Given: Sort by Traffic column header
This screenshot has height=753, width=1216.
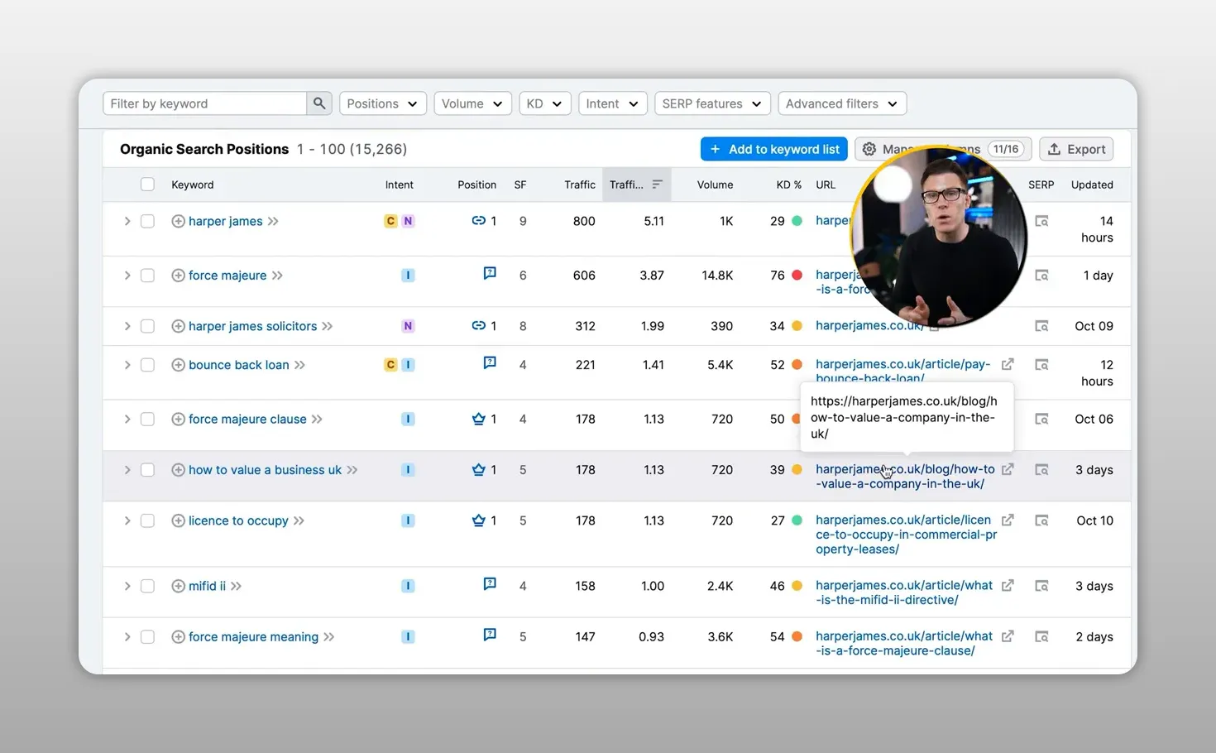Looking at the screenshot, I should coord(580,185).
